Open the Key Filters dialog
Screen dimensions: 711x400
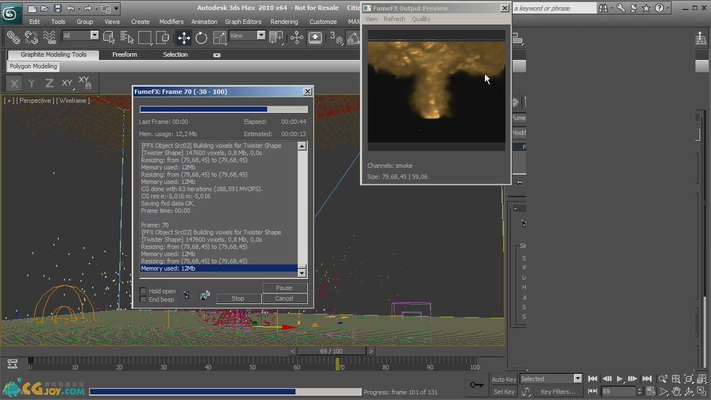point(558,392)
